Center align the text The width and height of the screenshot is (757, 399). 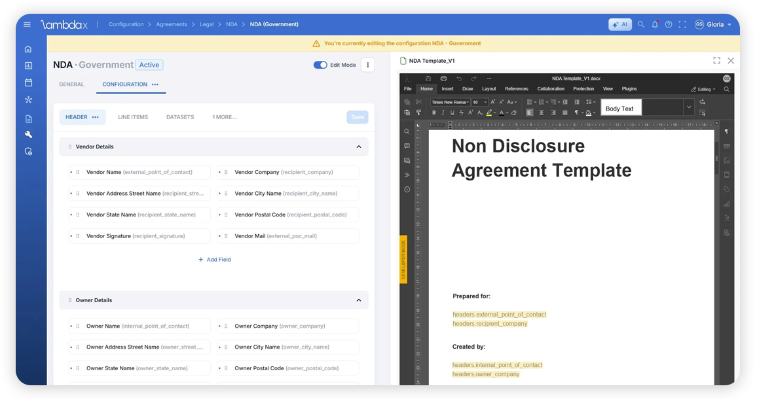pos(541,113)
